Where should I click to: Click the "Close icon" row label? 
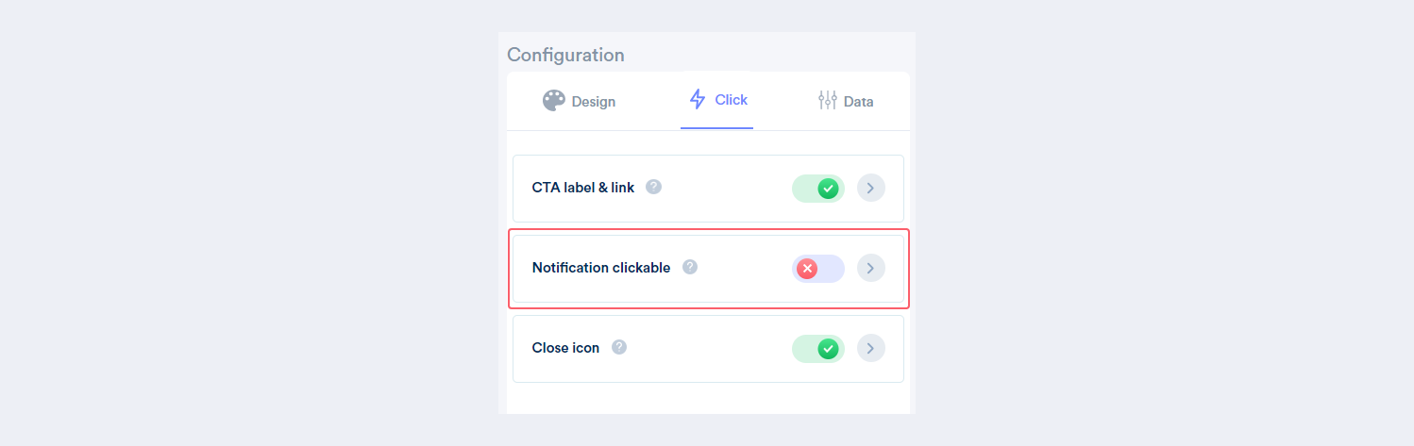click(565, 348)
